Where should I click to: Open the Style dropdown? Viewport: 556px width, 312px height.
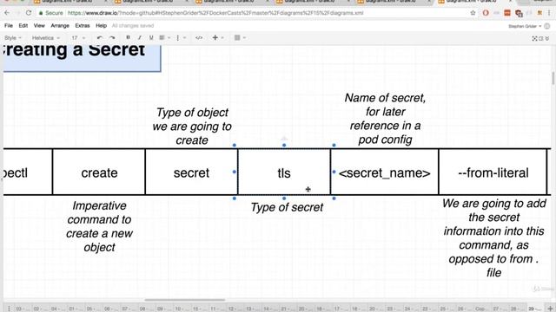(13, 37)
